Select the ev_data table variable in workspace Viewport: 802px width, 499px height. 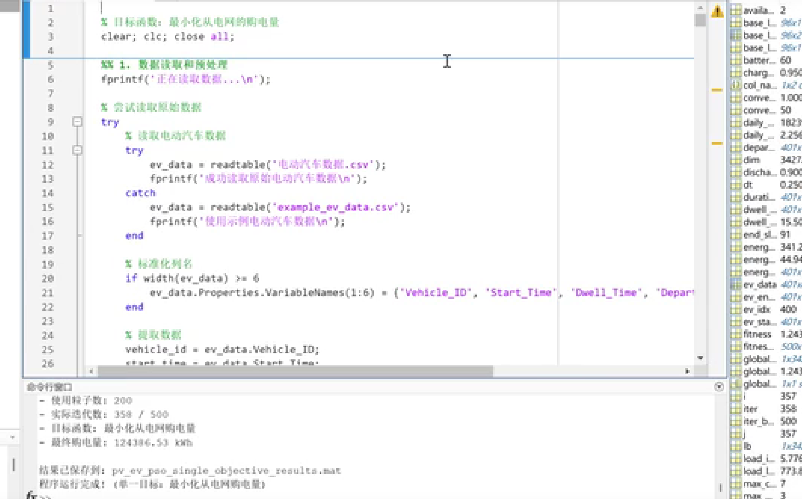pos(759,285)
